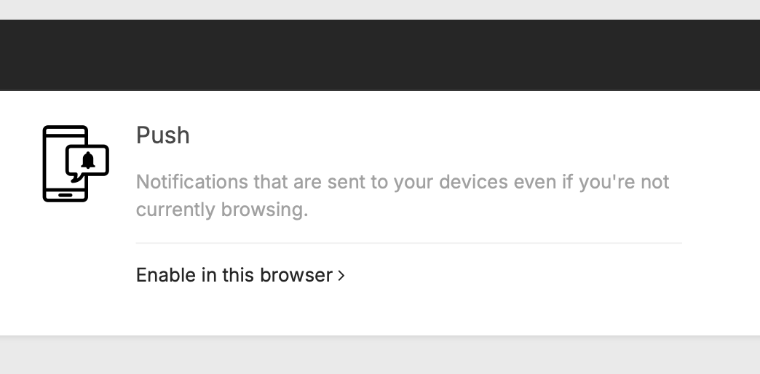Viewport: 760px width, 374px height.
Task: Click the light gray strip above the header
Action: pos(380,9)
